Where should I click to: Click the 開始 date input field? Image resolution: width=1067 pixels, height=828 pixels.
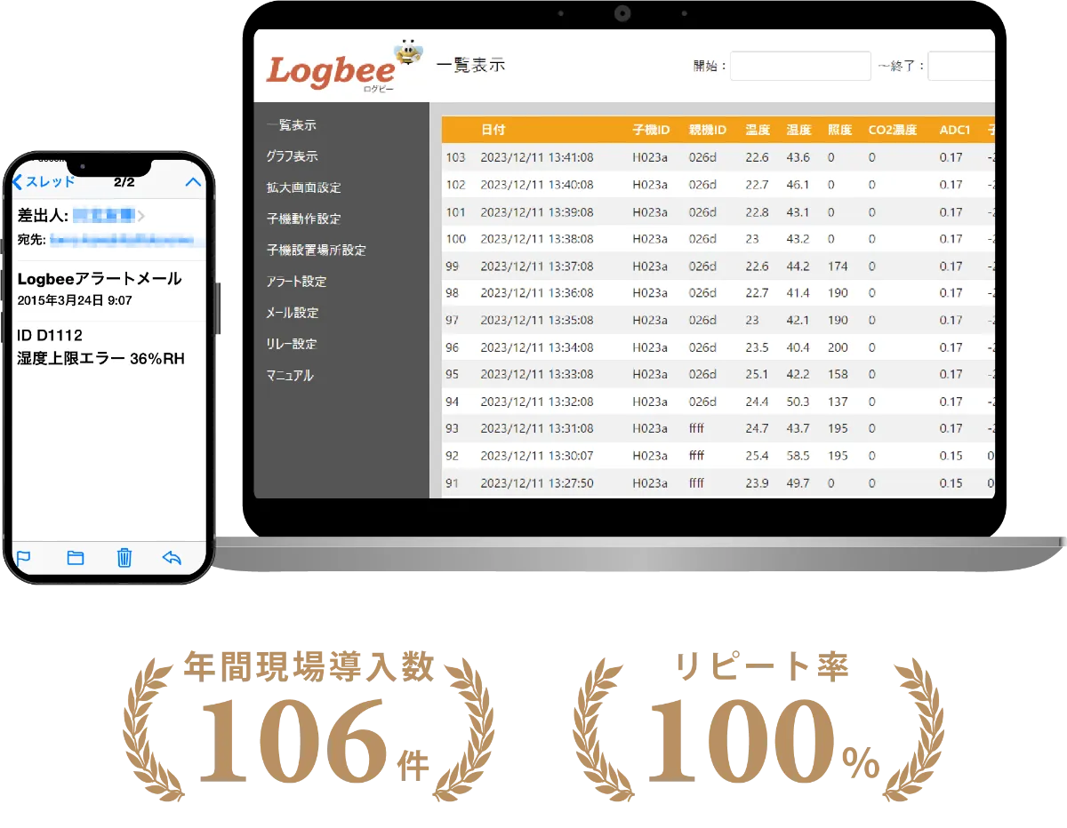click(800, 66)
